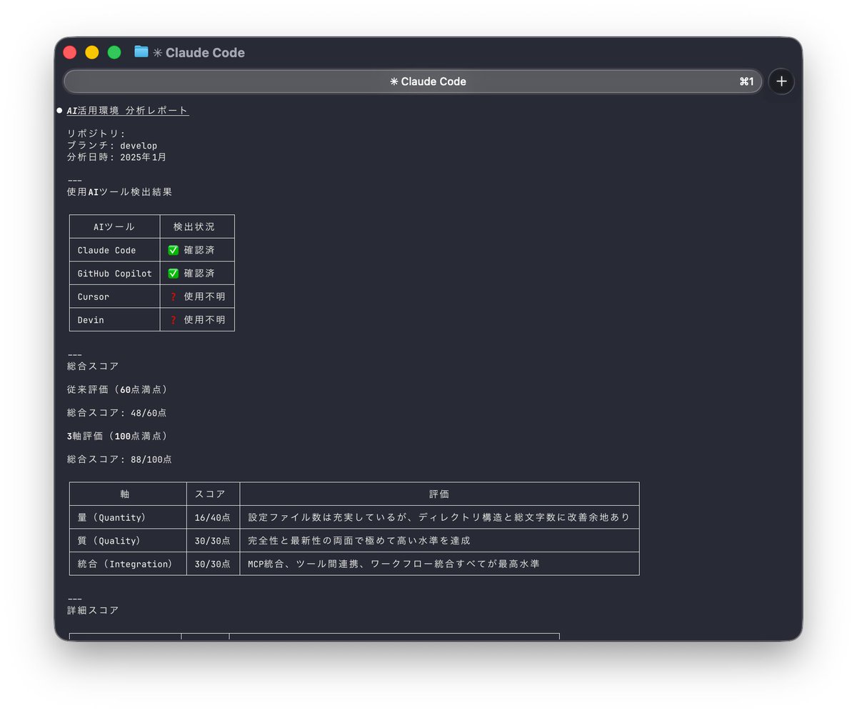Click the yellow minimize window button
The image size is (857, 713).
pyautogui.click(x=92, y=52)
